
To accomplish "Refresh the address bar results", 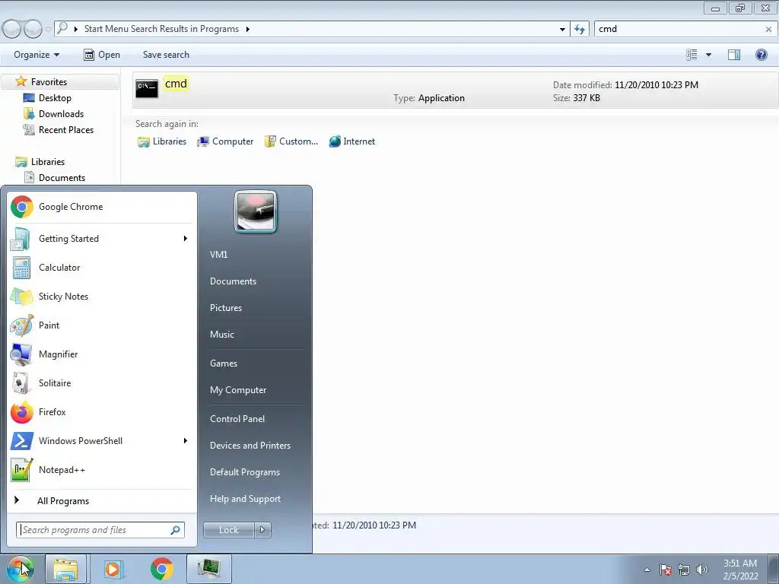I will pyautogui.click(x=580, y=30).
